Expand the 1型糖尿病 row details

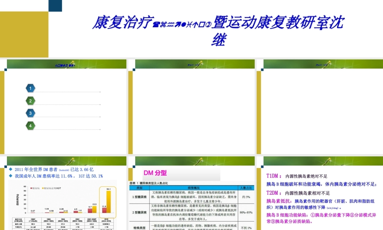(139, 196)
